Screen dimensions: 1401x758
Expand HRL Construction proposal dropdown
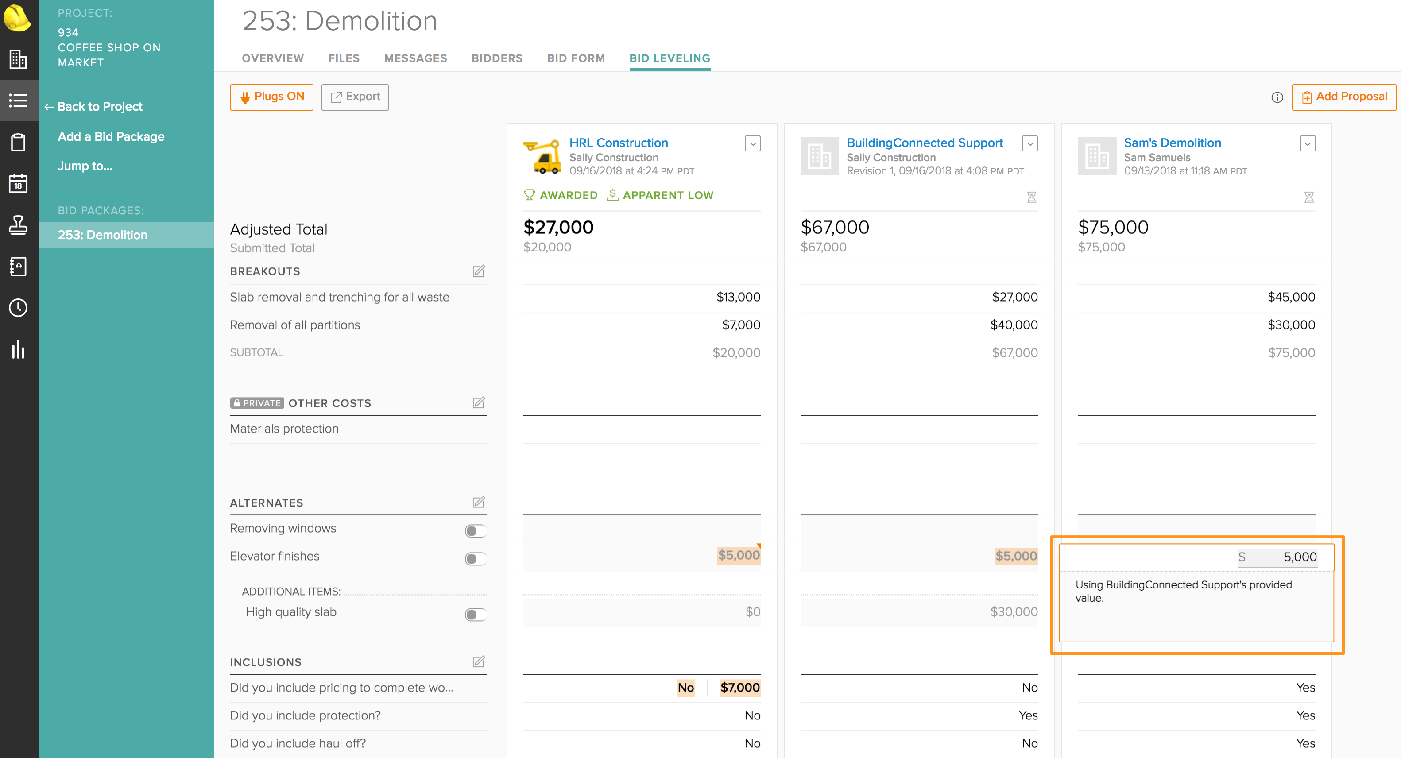click(x=752, y=143)
